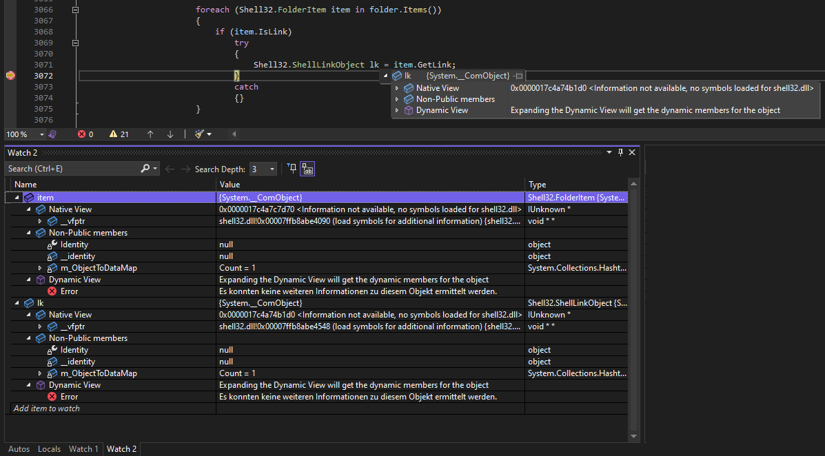This screenshot has height=456, width=825.
Task: Open the code cleanup options dropdown arrow
Action: 210,134
